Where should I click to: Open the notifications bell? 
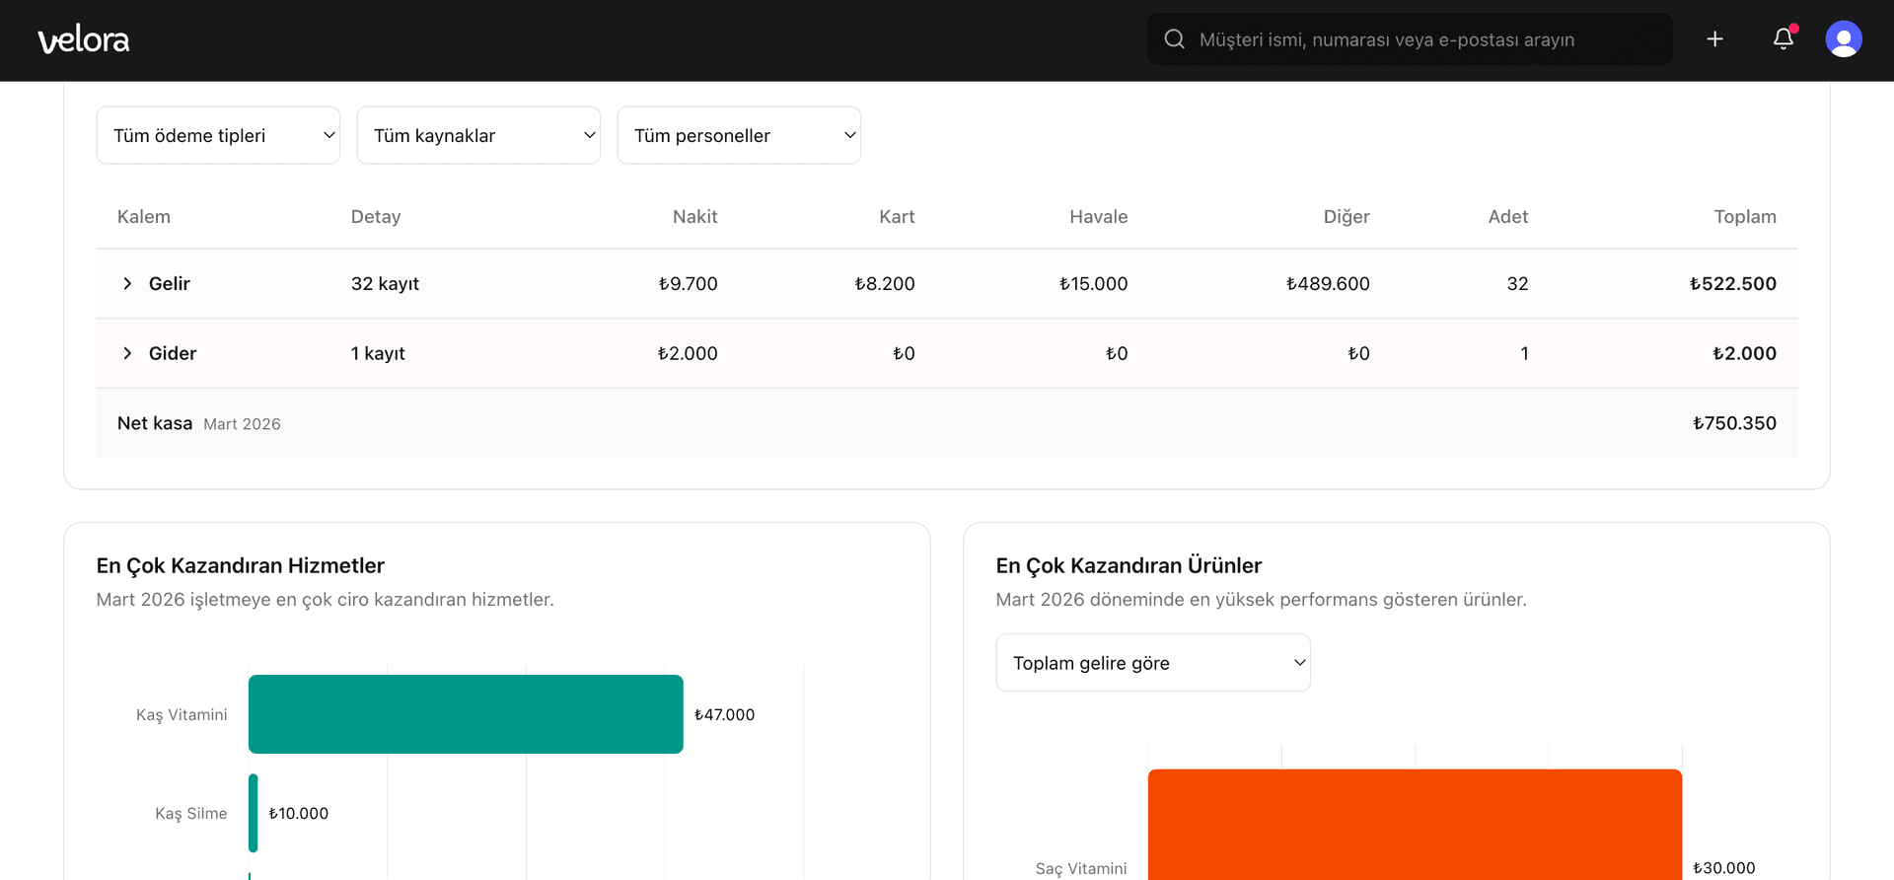click(x=1784, y=39)
